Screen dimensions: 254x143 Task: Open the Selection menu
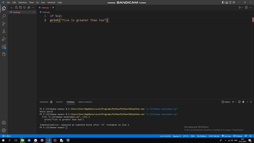pos(23,2)
